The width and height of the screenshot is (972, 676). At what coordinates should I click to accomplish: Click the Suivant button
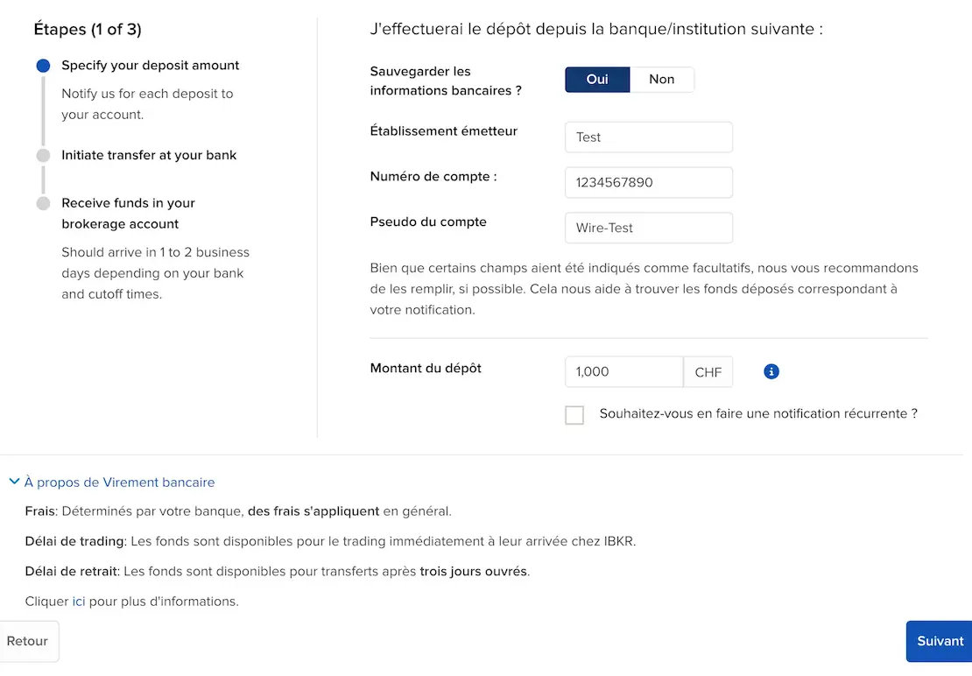point(940,641)
